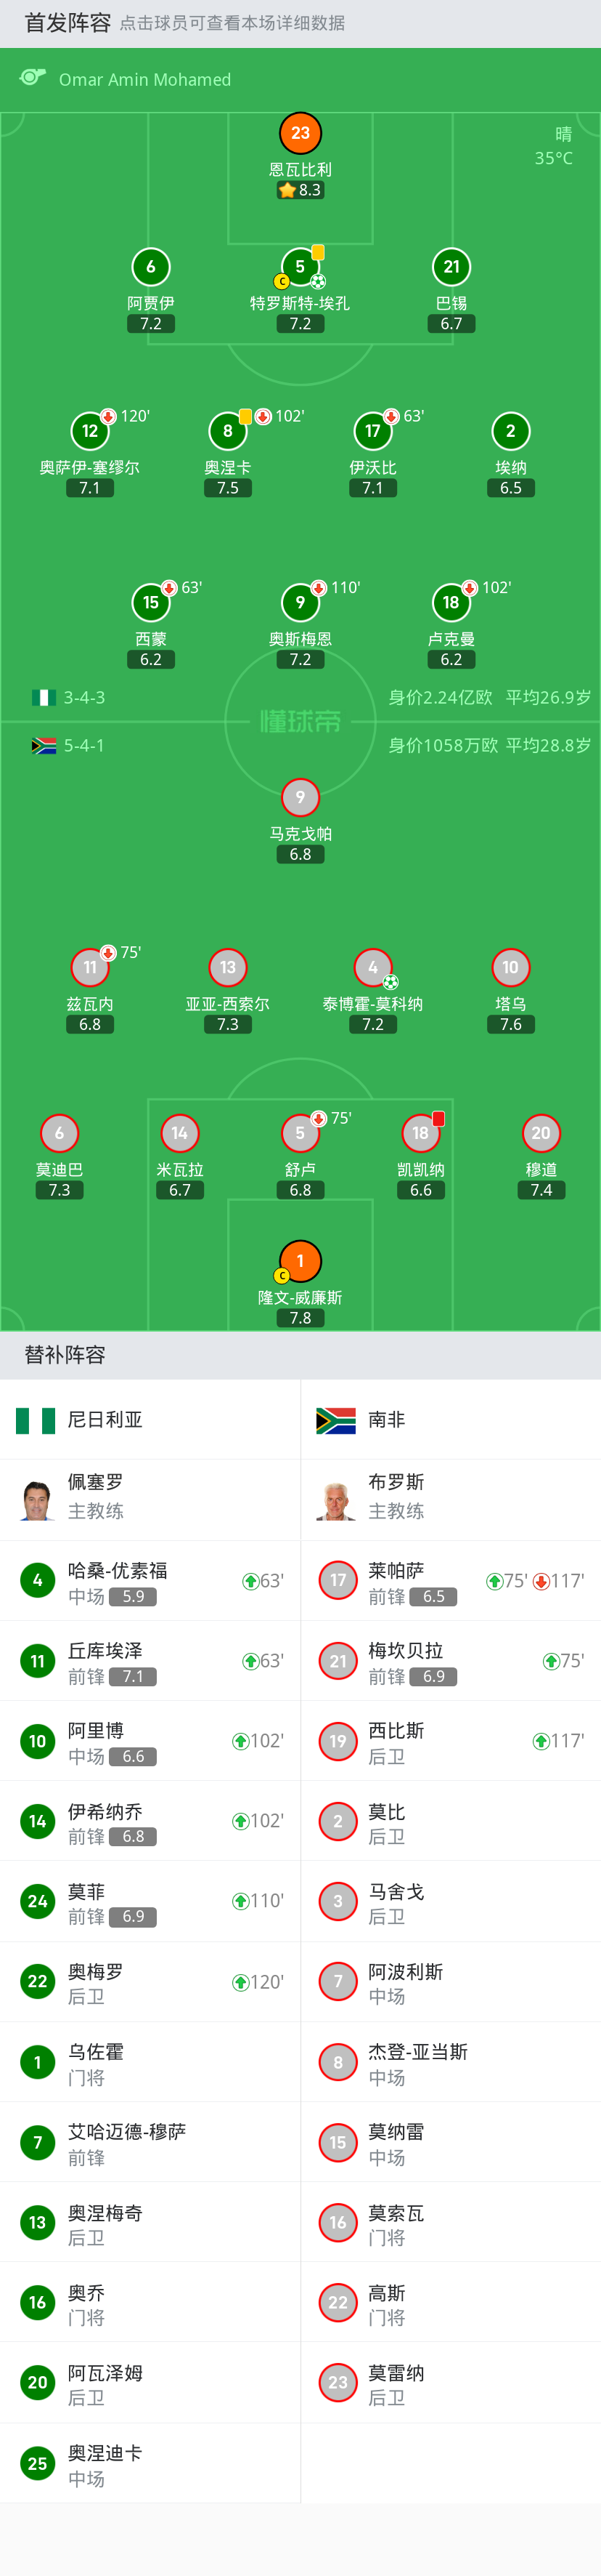
Task: Open 塔乌 number 10 player icon
Action: (510, 967)
